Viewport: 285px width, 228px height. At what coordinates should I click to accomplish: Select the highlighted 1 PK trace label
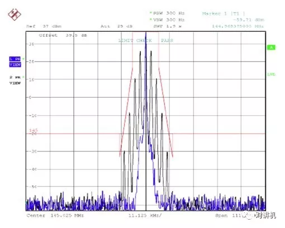[15, 59]
